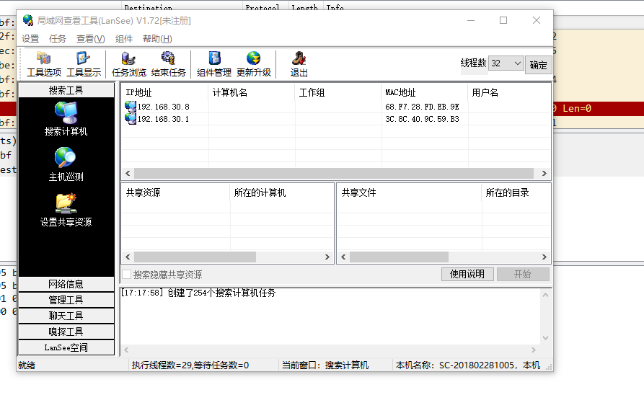Click right arrow of 共享文件 pane scrollbar
Viewport: 644px width, 395px height.
point(544,257)
